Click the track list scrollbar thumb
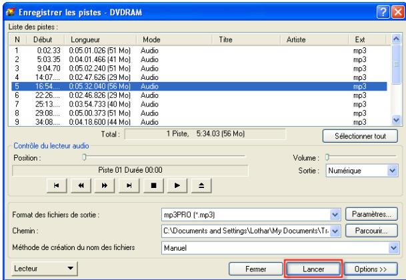The width and height of the screenshot is (406, 280). coord(396,64)
